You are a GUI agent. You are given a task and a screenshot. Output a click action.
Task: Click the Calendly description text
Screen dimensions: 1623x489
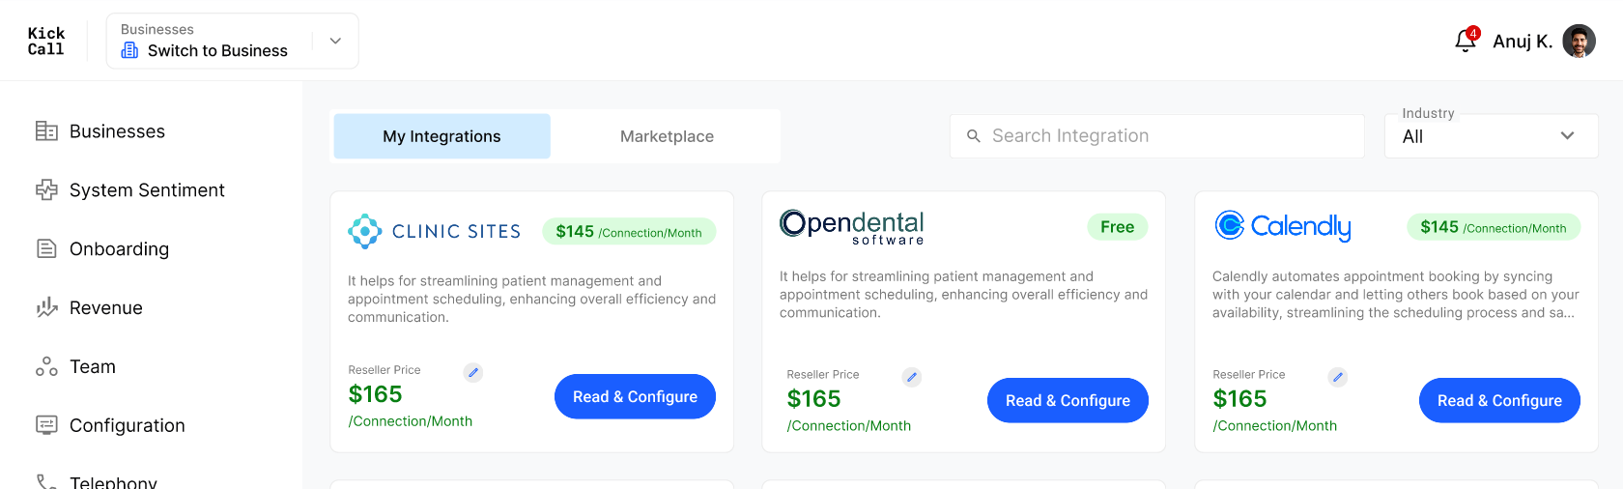click(1396, 295)
